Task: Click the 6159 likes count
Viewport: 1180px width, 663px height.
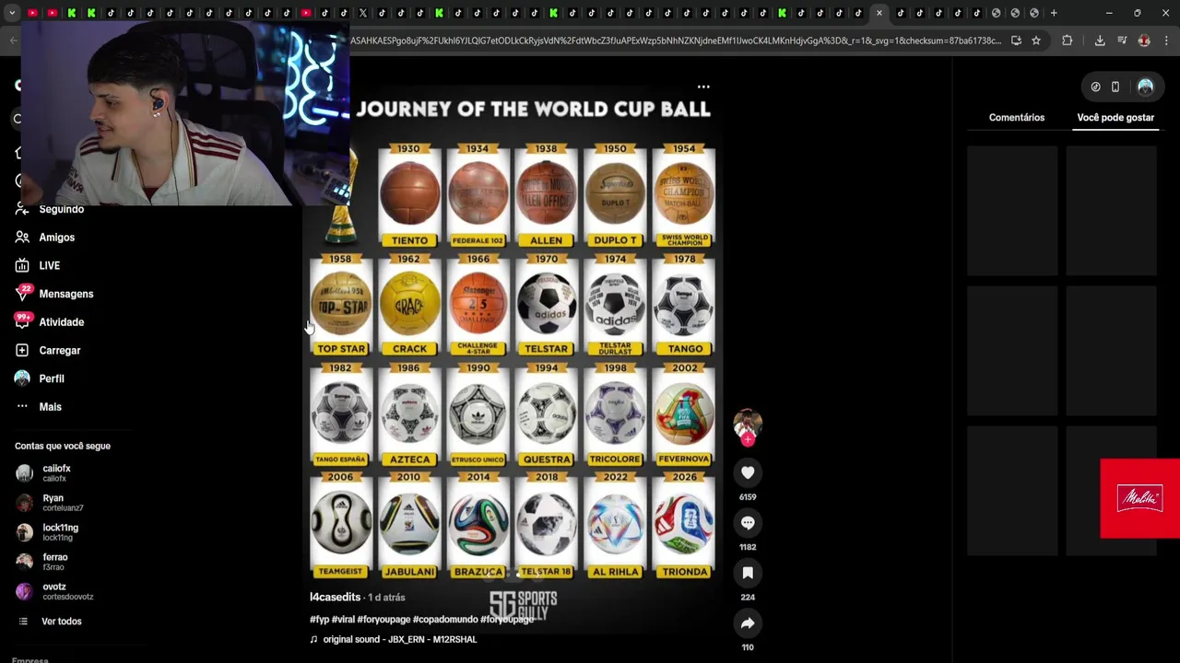Action: [x=748, y=497]
